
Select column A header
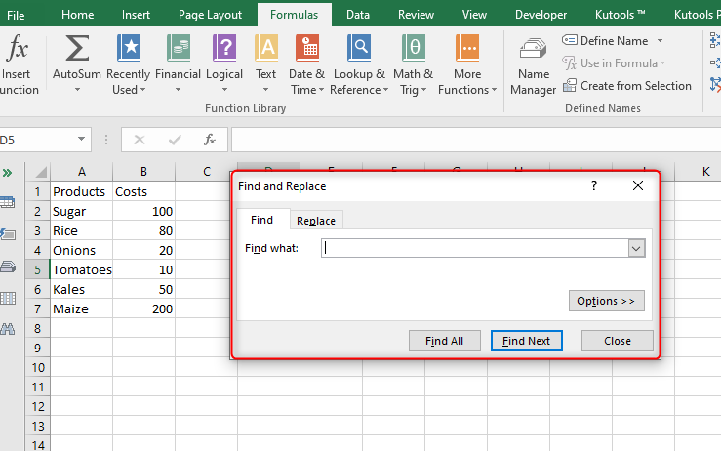point(81,172)
